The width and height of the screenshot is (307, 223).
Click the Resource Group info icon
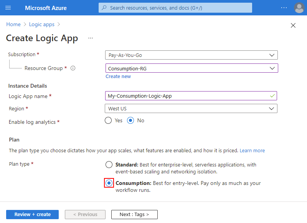[x=73, y=68]
